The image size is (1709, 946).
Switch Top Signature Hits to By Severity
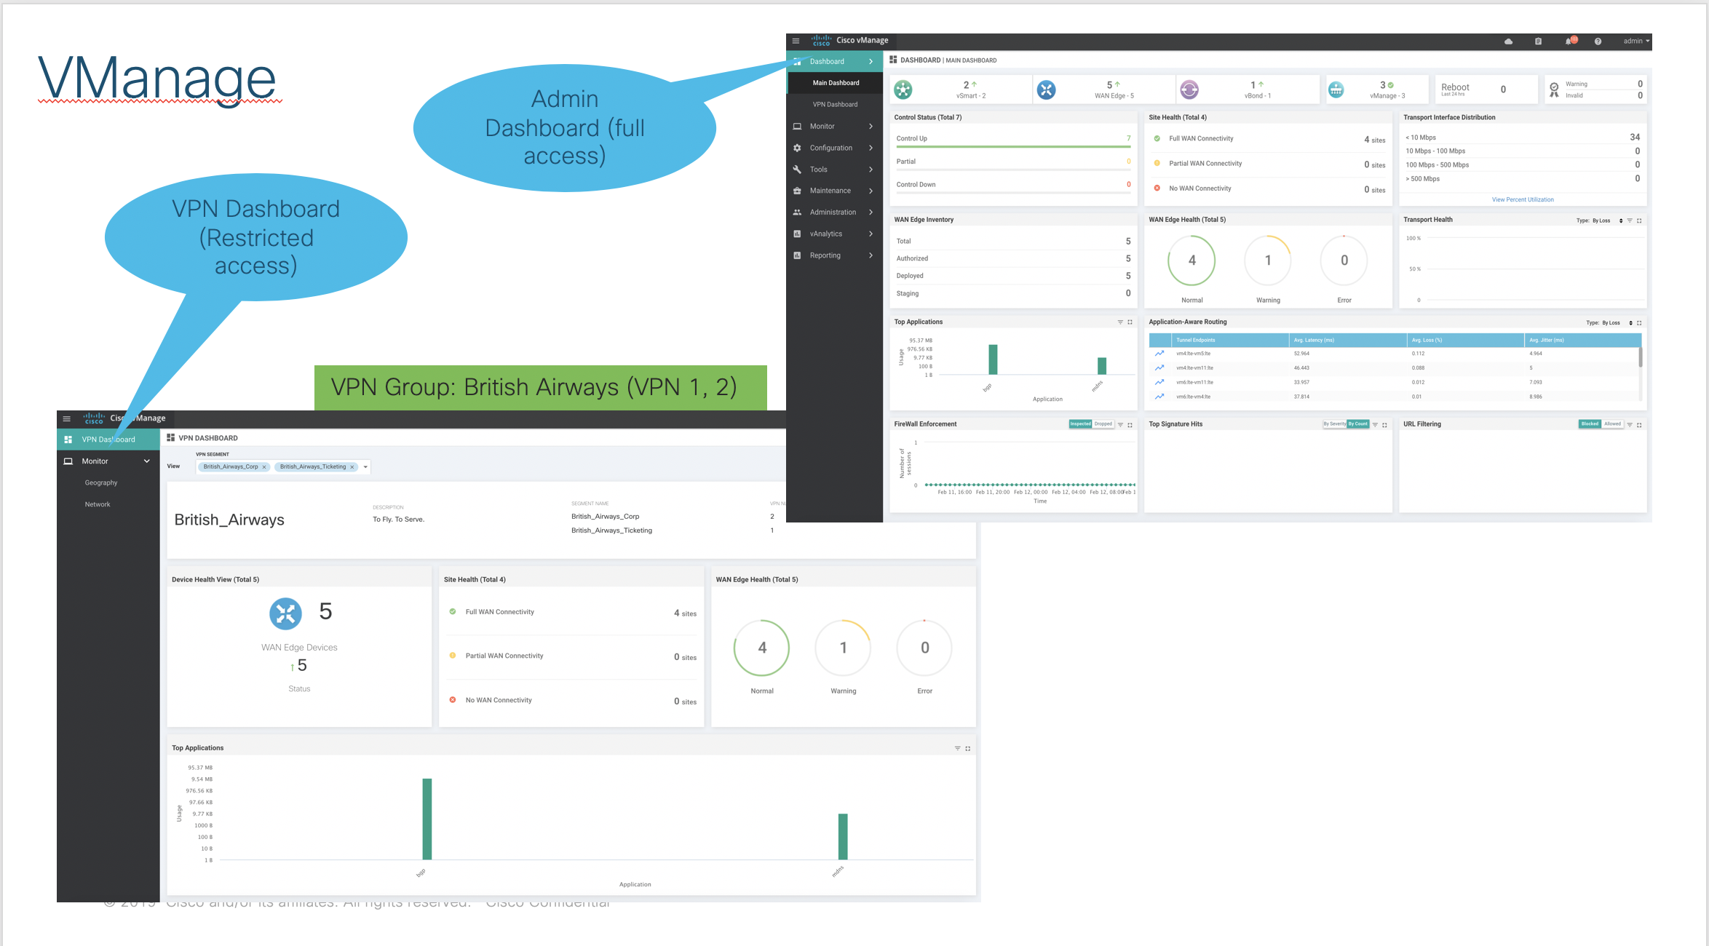(1334, 424)
